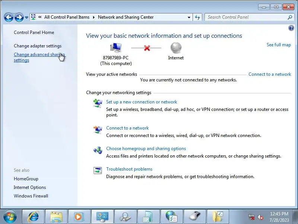Open Change advanced sharing settings
Image resolution: width=298 pixels, height=224 pixels.
pos(39,57)
